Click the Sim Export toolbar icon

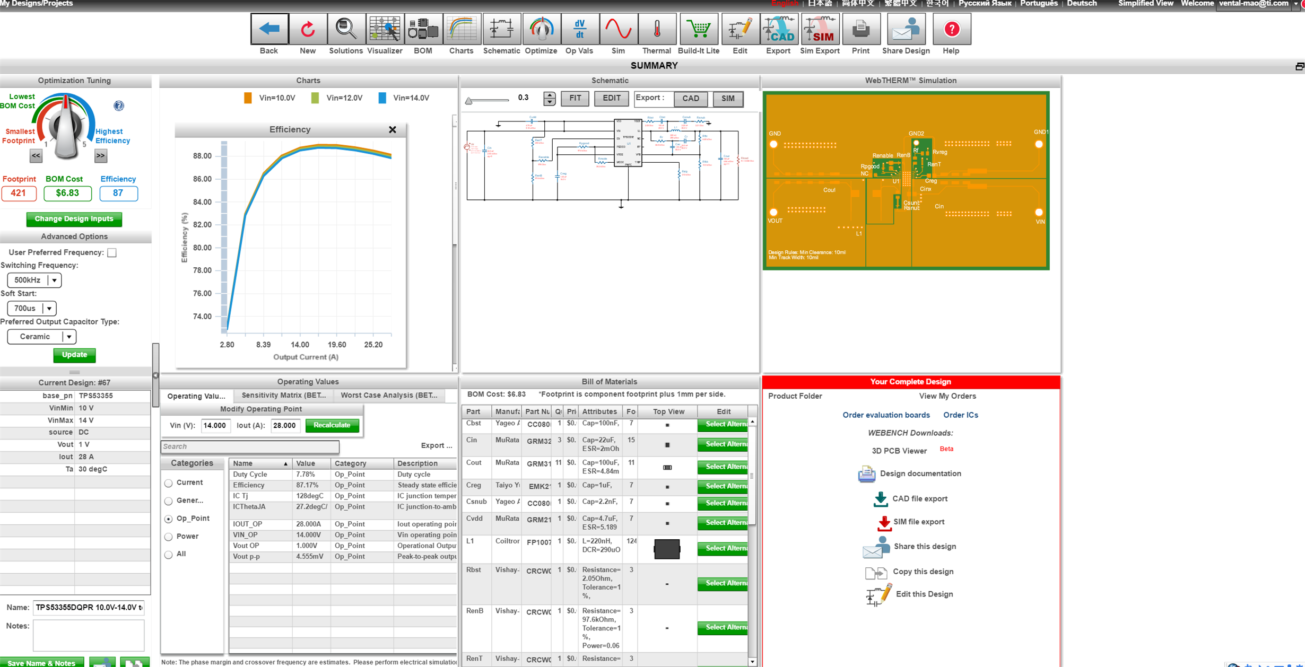820,29
